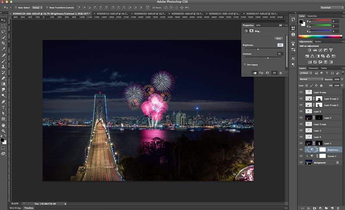Select the Eraser tool
Screen dimensions: 345x210
point(3,78)
